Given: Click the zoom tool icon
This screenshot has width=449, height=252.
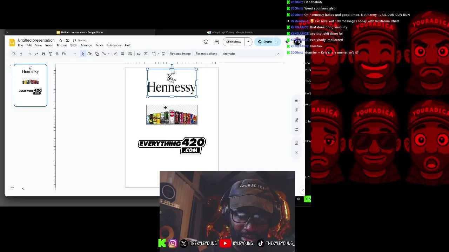Looking at the screenshot, I should (57, 54).
